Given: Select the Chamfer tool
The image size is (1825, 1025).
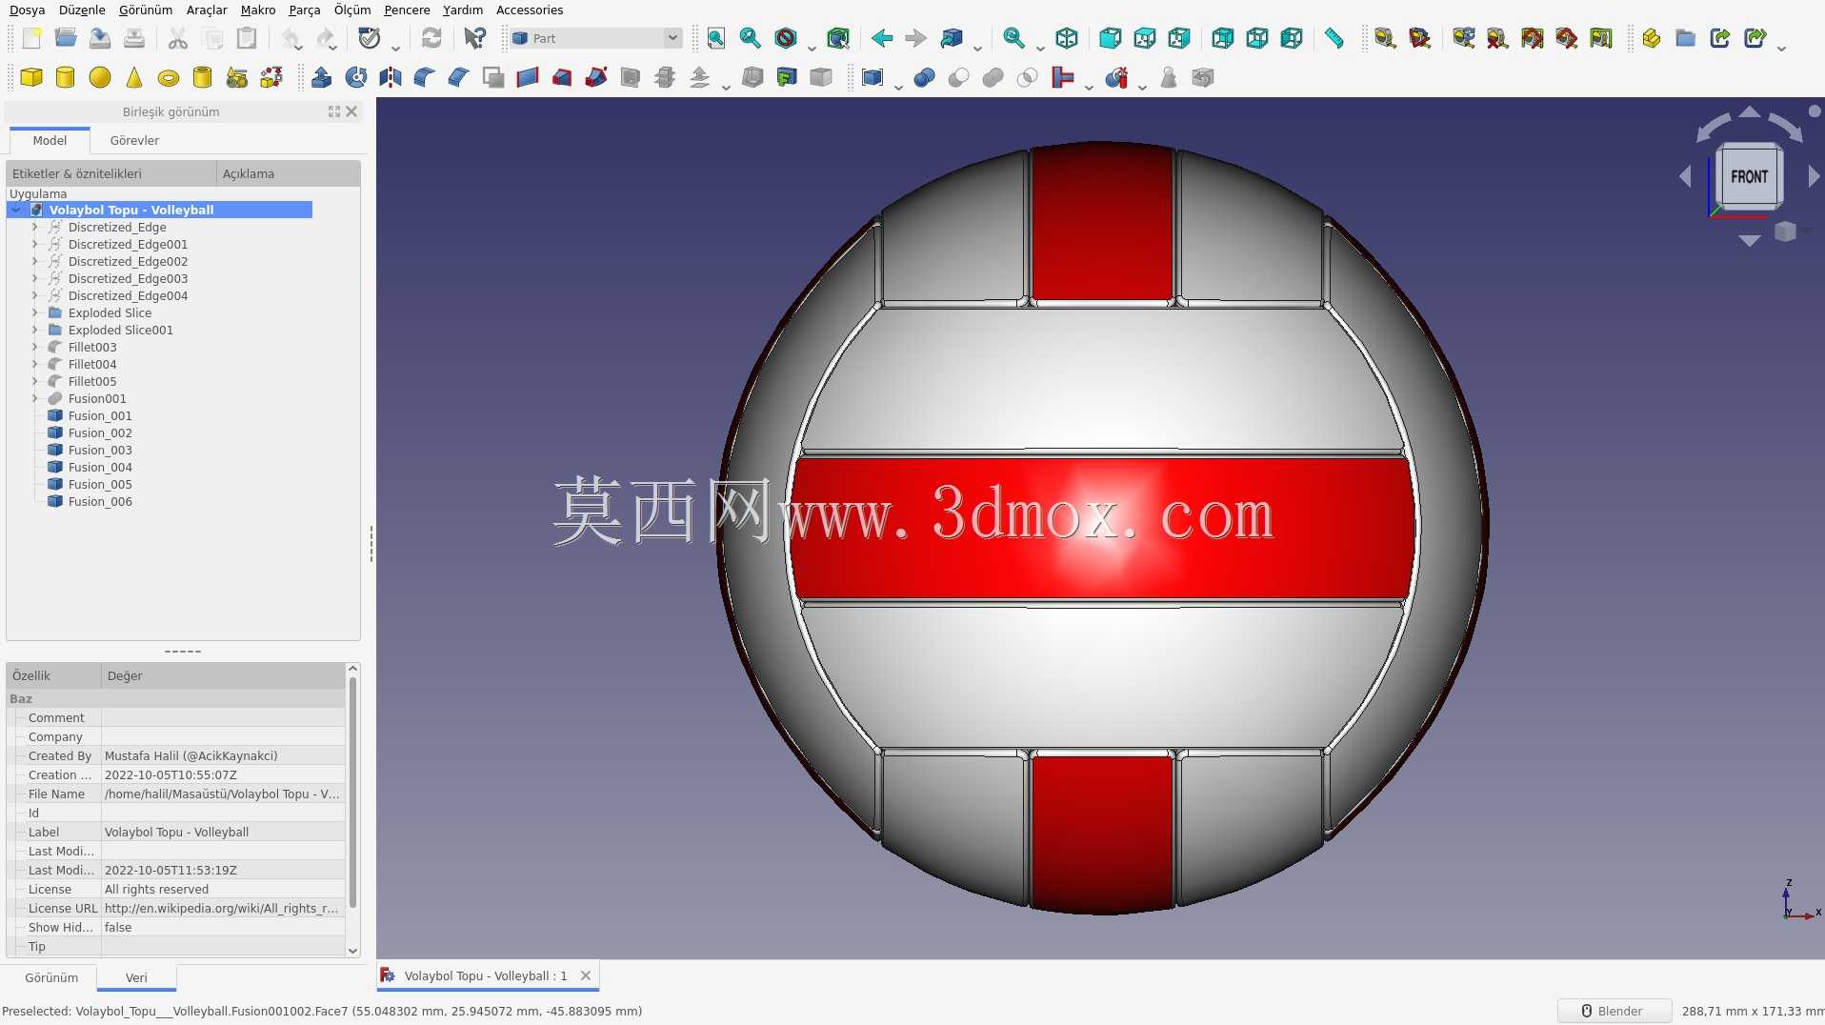Looking at the screenshot, I should pyautogui.click(x=459, y=77).
